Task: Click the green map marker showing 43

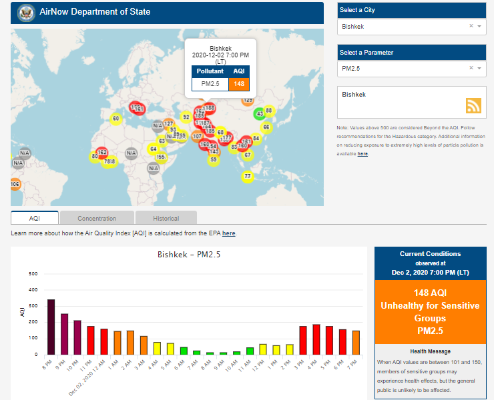Action: point(260,114)
